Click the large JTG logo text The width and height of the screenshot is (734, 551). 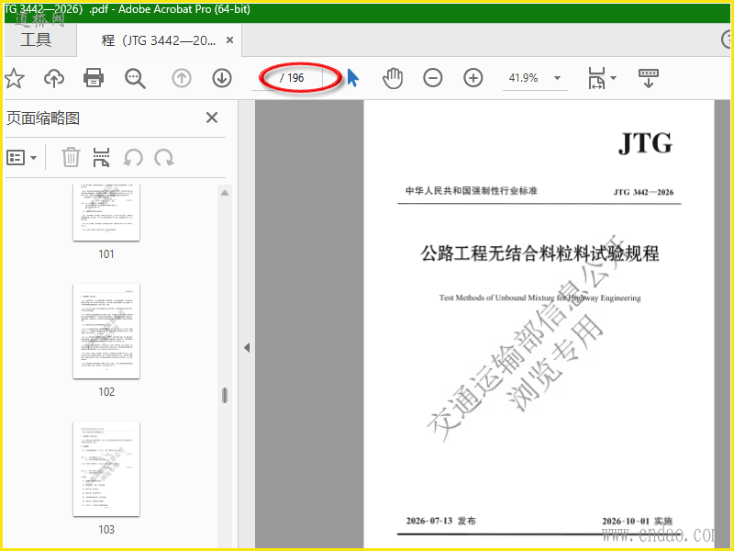click(x=645, y=143)
